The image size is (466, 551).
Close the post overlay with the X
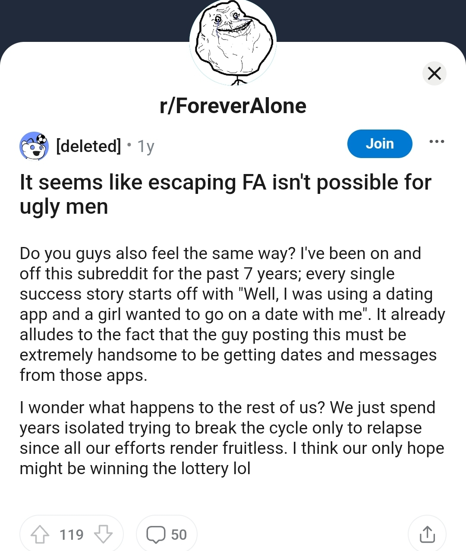[434, 73]
